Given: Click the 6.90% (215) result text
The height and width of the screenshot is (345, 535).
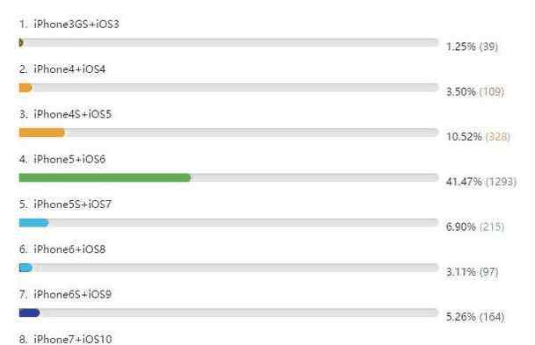Looking at the screenshot, I should 475,226.
